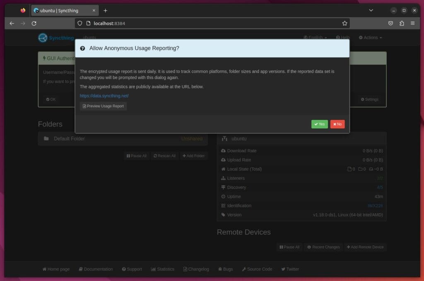Open Save to Pocket icon
Viewport: 424px width, 281px height.
coord(390,24)
